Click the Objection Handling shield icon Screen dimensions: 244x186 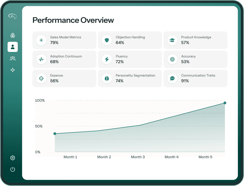tap(107, 40)
